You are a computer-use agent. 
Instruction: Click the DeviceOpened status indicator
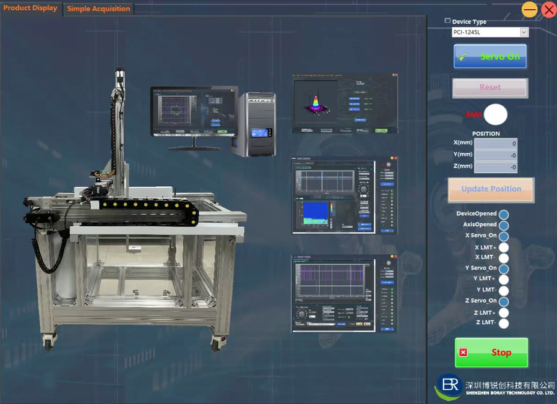pyautogui.click(x=504, y=214)
